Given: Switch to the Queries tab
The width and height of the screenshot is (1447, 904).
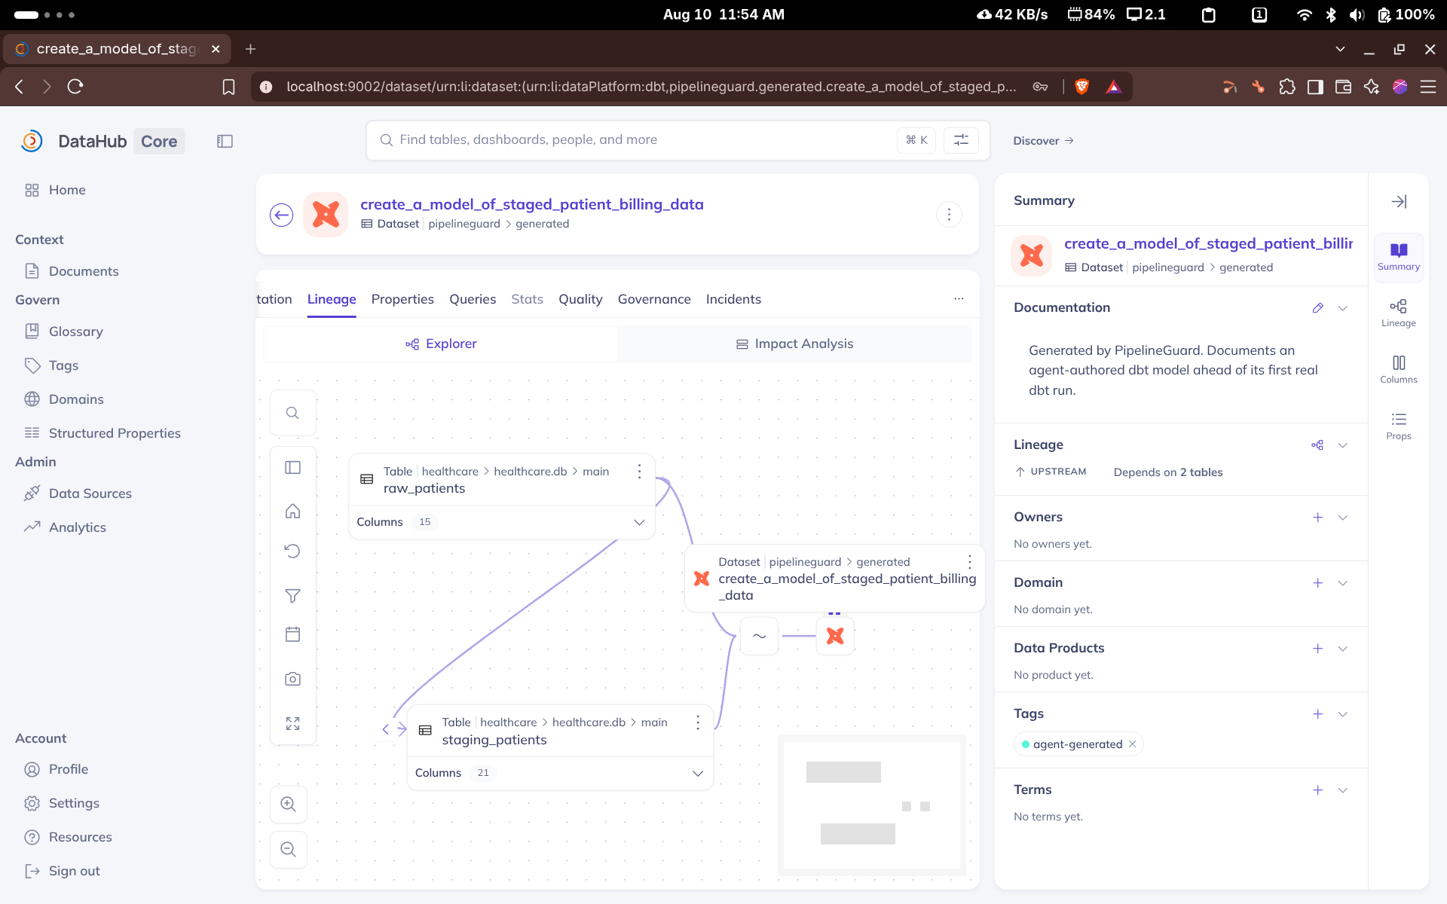Looking at the screenshot, I should click(473, 299).
